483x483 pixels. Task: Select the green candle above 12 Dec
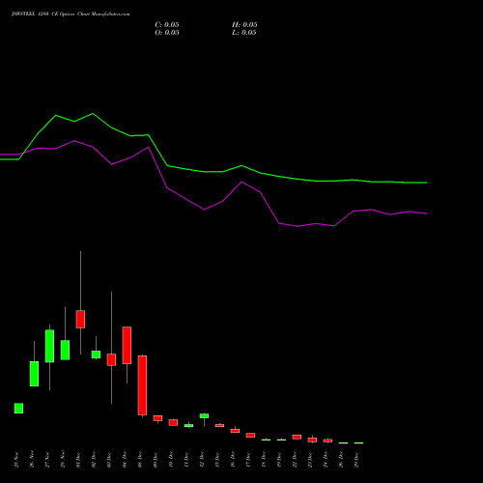pyautogui.click(x=204, y=416)
